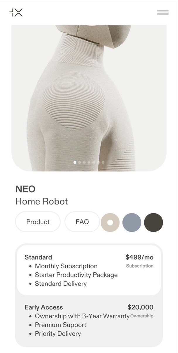178x353 pixels.
Task: Jump to second carousel image dot
Action: (x=79, y=162)
